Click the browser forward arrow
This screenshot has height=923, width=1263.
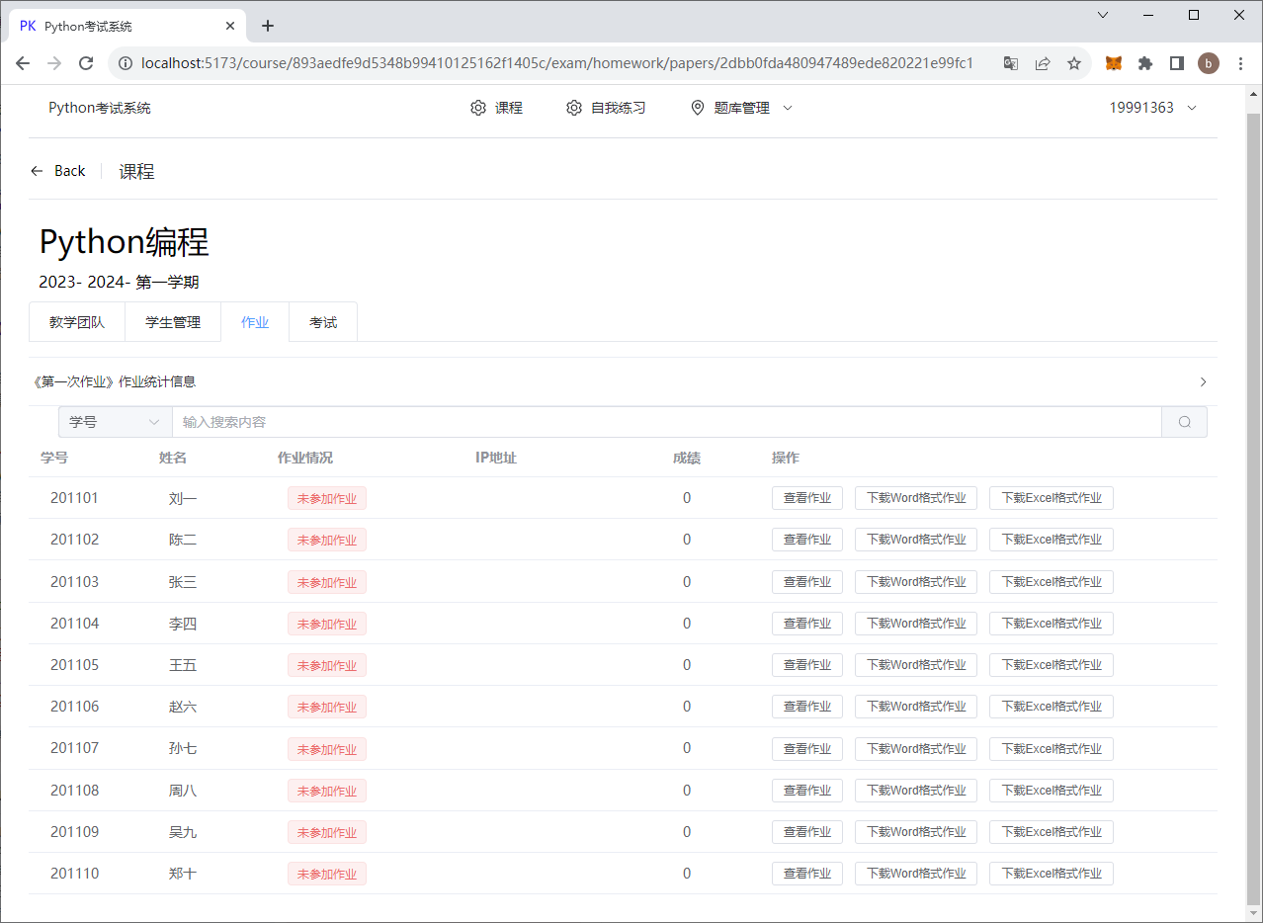click(54, 63)
